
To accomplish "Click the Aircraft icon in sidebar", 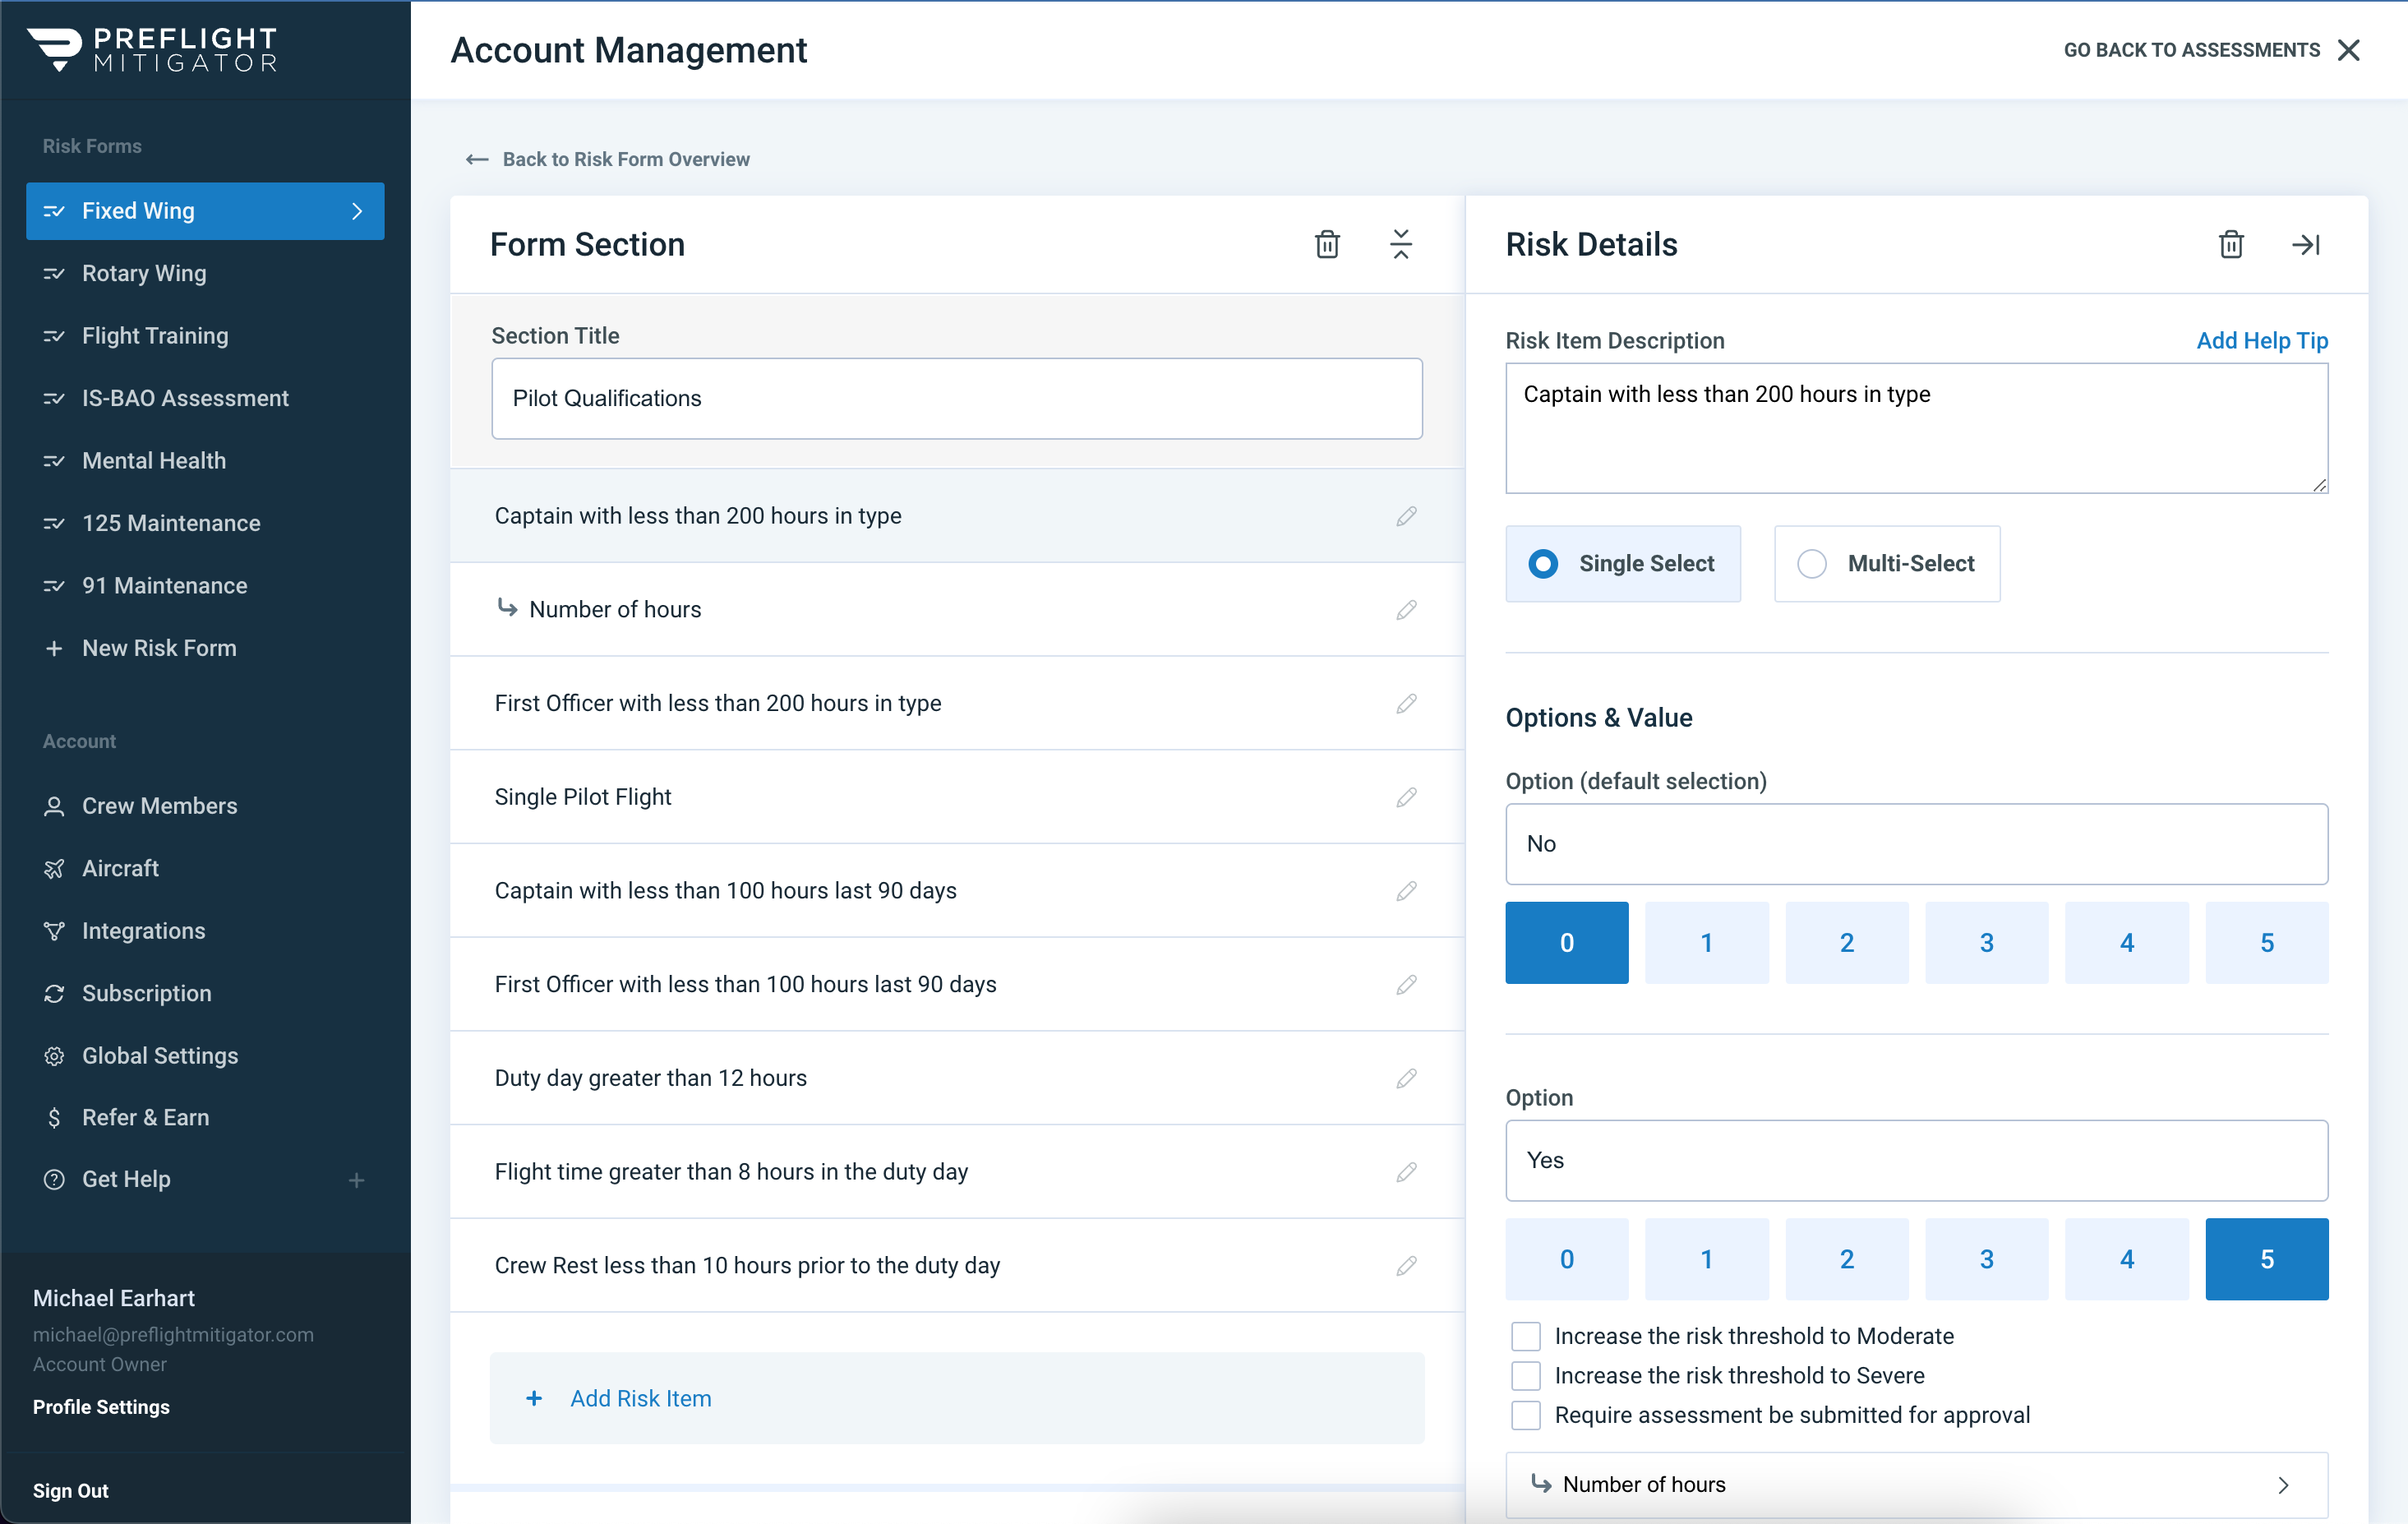I will click(54, 868).
